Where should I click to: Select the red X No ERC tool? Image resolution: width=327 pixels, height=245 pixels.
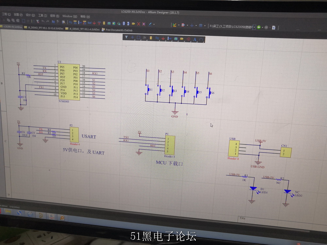139,24
